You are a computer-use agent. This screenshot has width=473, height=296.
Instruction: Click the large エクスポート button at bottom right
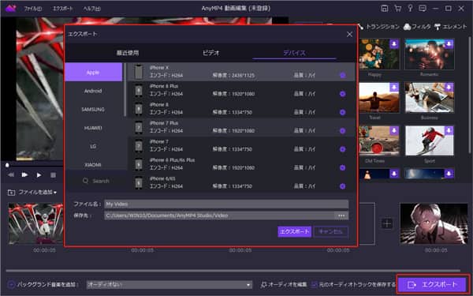[x=432, y=284]
